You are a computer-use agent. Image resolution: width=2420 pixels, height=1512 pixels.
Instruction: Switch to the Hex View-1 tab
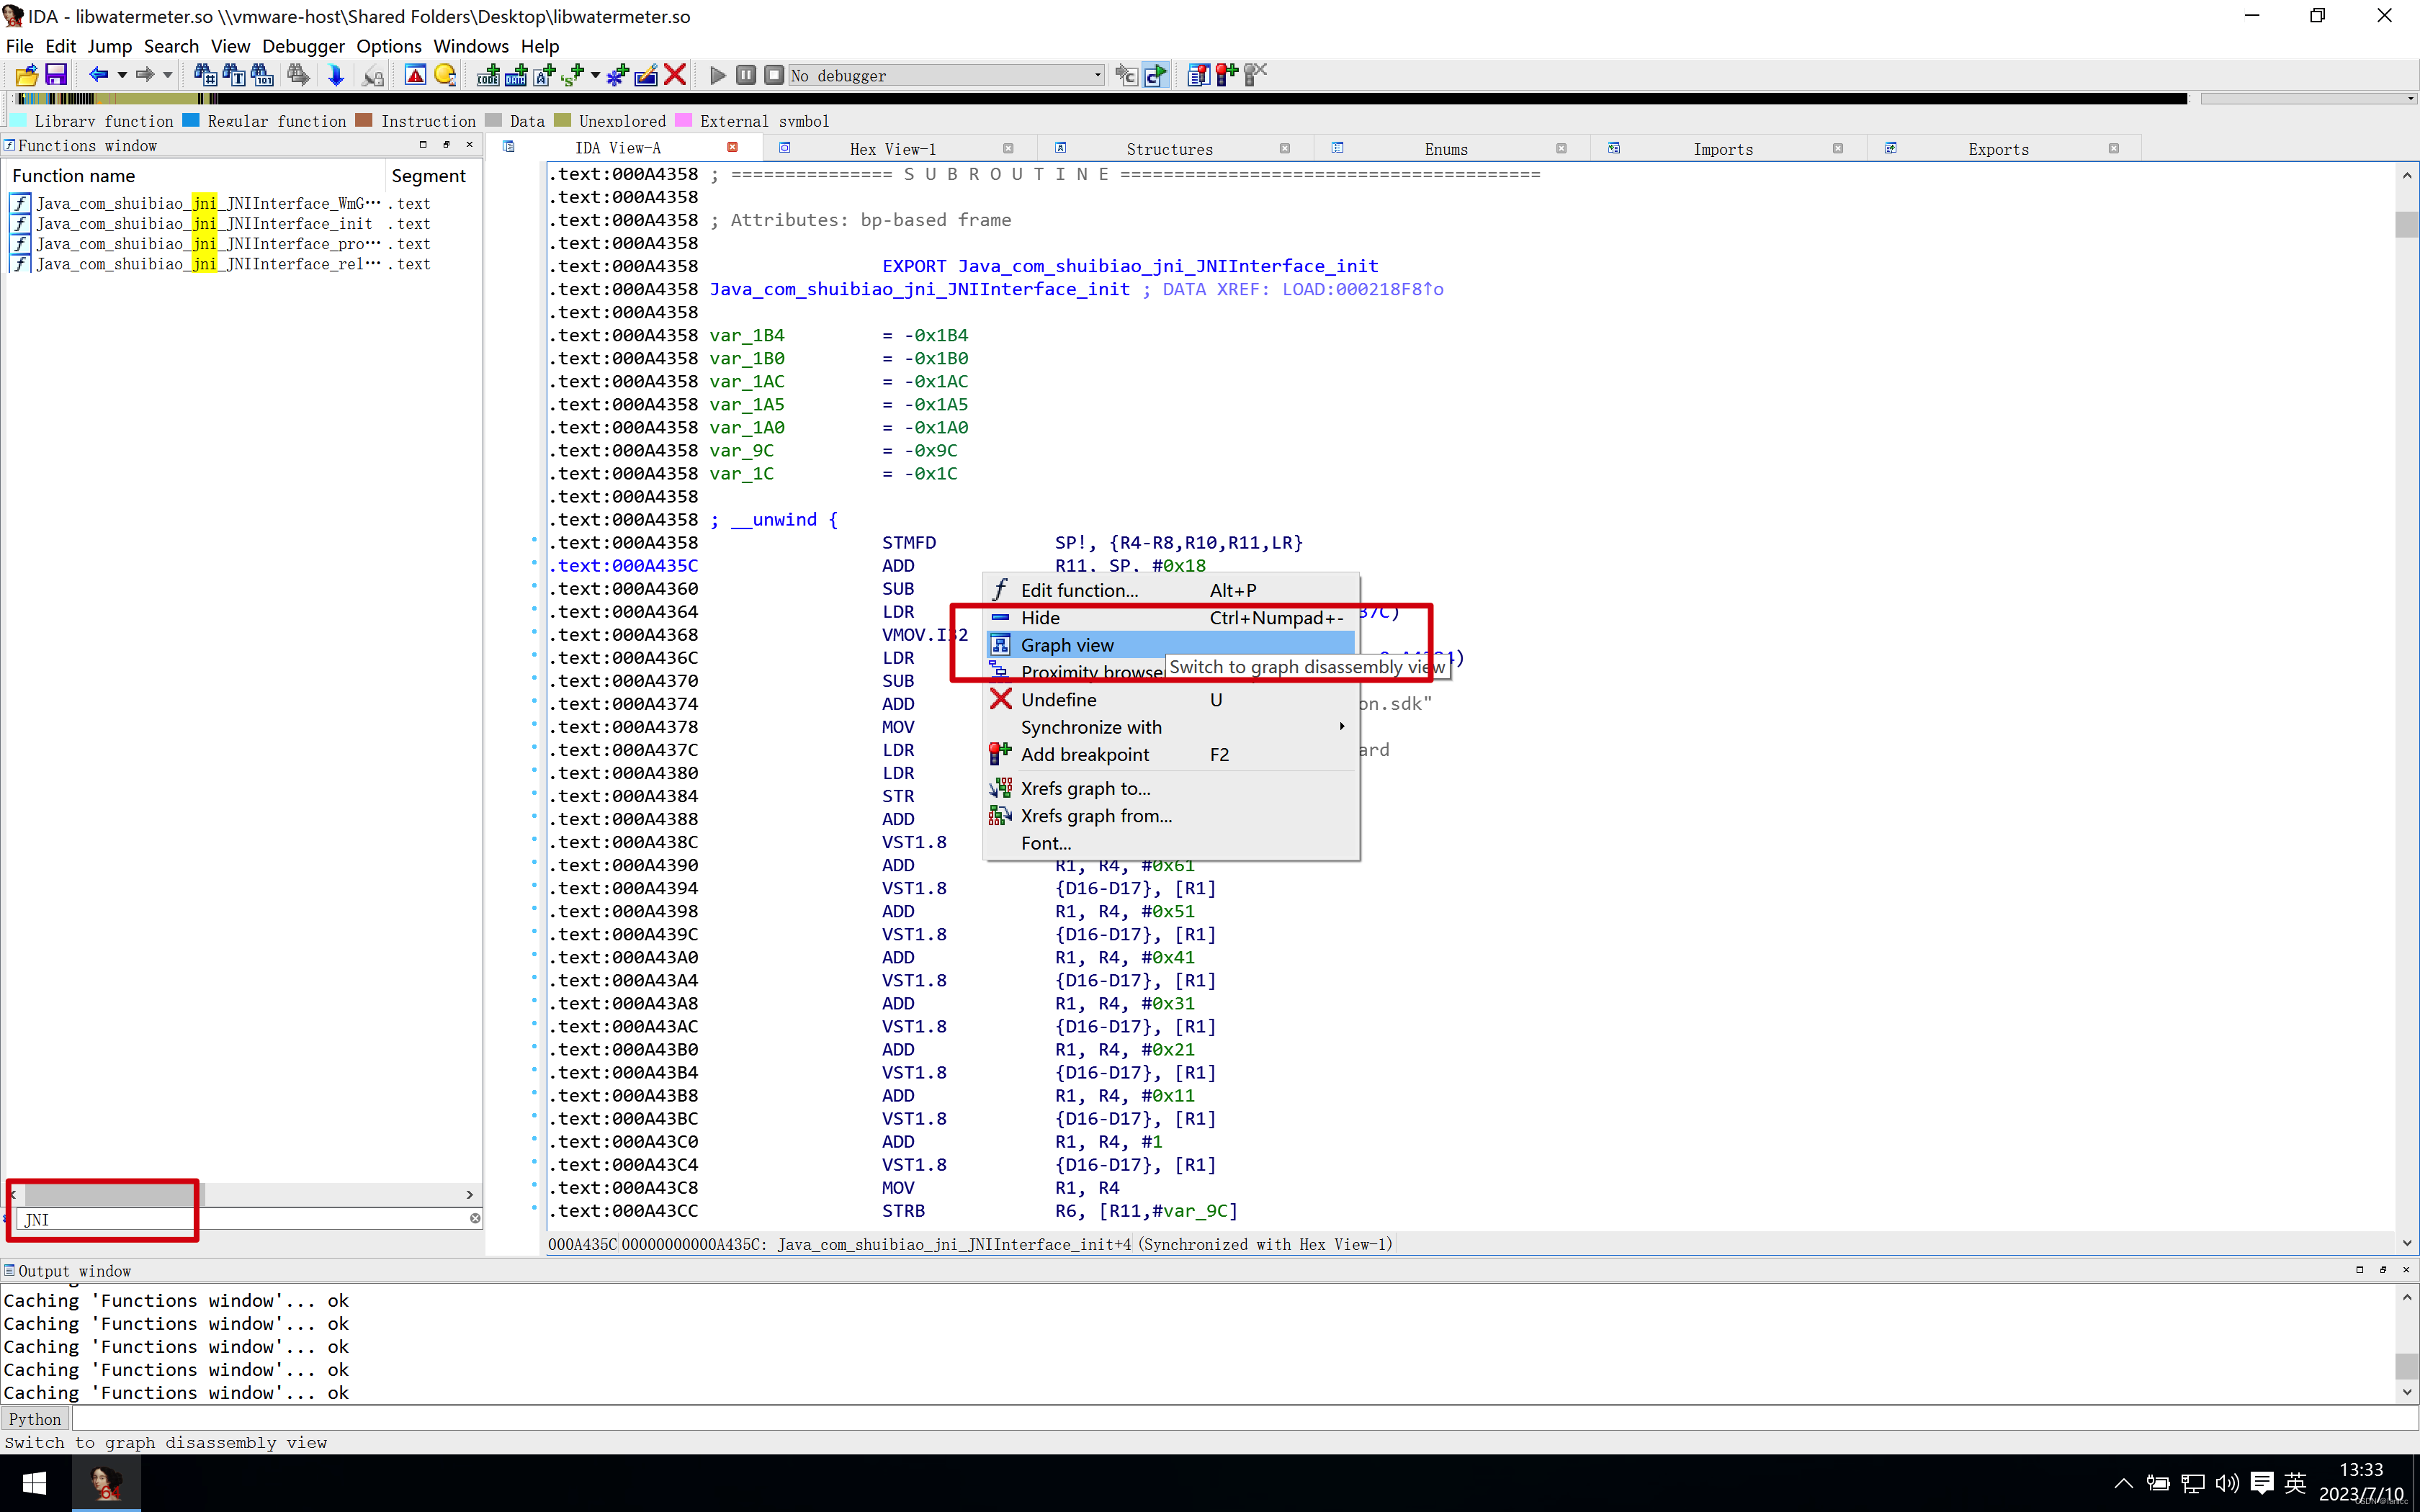point(892,149)
